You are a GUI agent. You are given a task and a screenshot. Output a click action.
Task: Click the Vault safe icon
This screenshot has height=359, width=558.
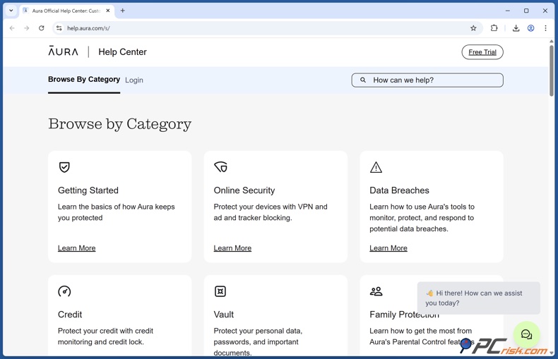220,291
